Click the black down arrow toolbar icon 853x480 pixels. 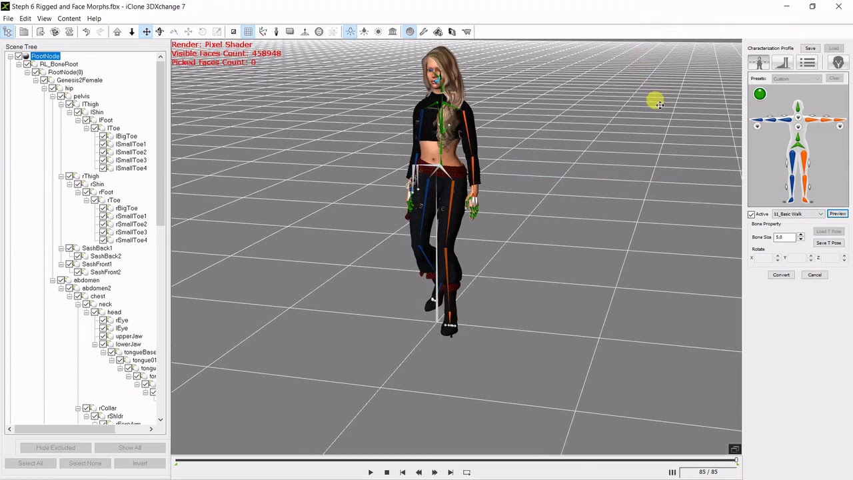click(132, 31)
